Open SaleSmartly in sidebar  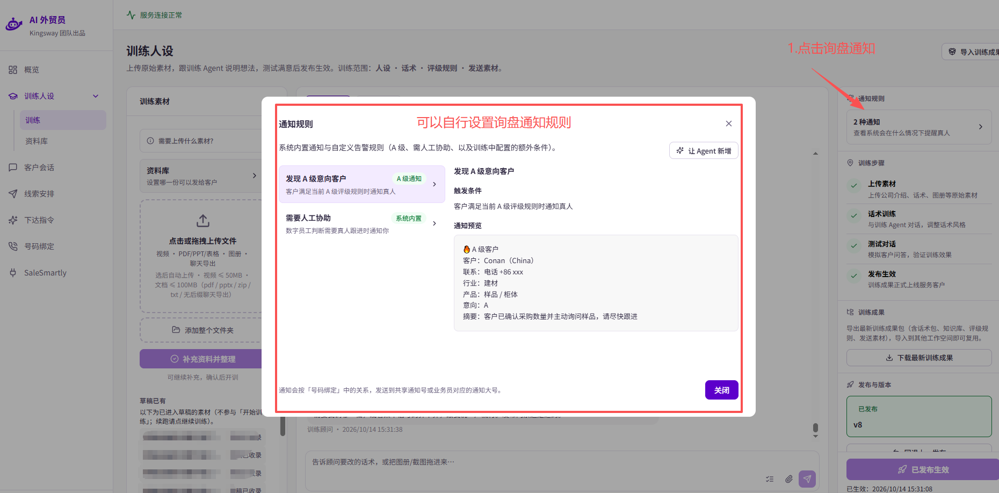pos(45,273)
